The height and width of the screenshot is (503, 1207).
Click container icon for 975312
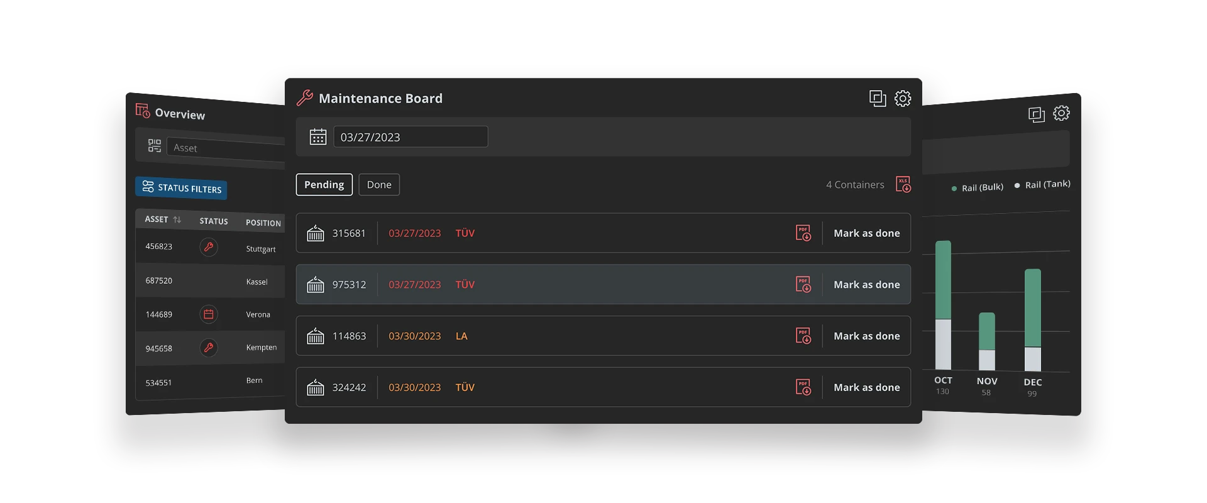tap(316, 284)
